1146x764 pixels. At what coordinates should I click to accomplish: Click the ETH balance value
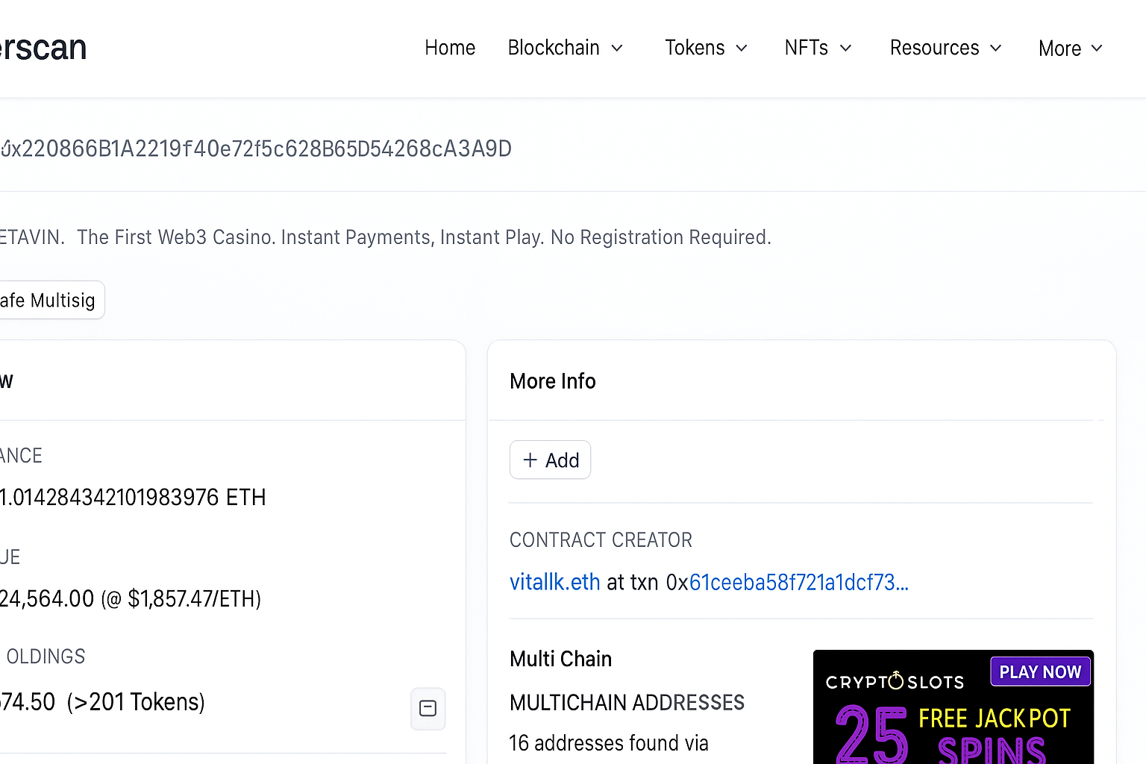(133, 498)
